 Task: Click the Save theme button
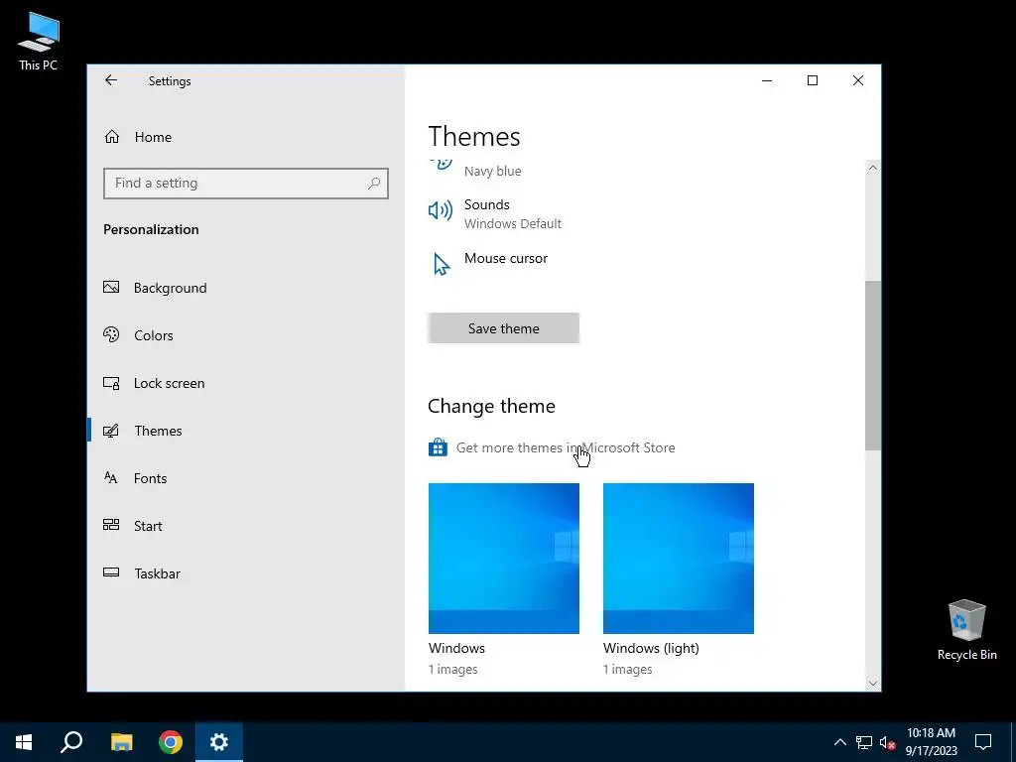click(x=503, y=328)
